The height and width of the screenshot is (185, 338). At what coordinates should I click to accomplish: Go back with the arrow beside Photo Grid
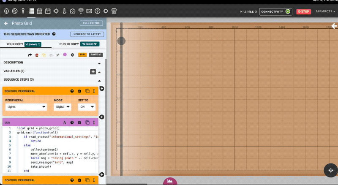click(6, 23)
